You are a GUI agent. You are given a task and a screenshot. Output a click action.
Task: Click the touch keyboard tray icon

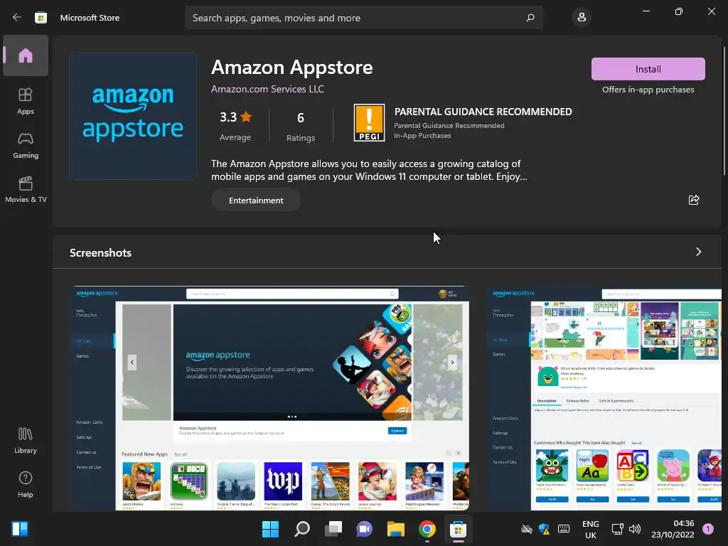click(564, 529)
